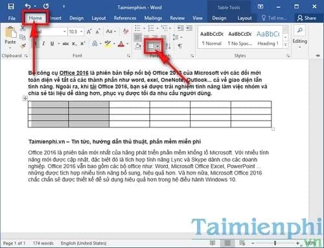Image resolution: width=324 pixels, height=248 pixels.
Task: Apply a bulleted list
Action: (137, 28)
